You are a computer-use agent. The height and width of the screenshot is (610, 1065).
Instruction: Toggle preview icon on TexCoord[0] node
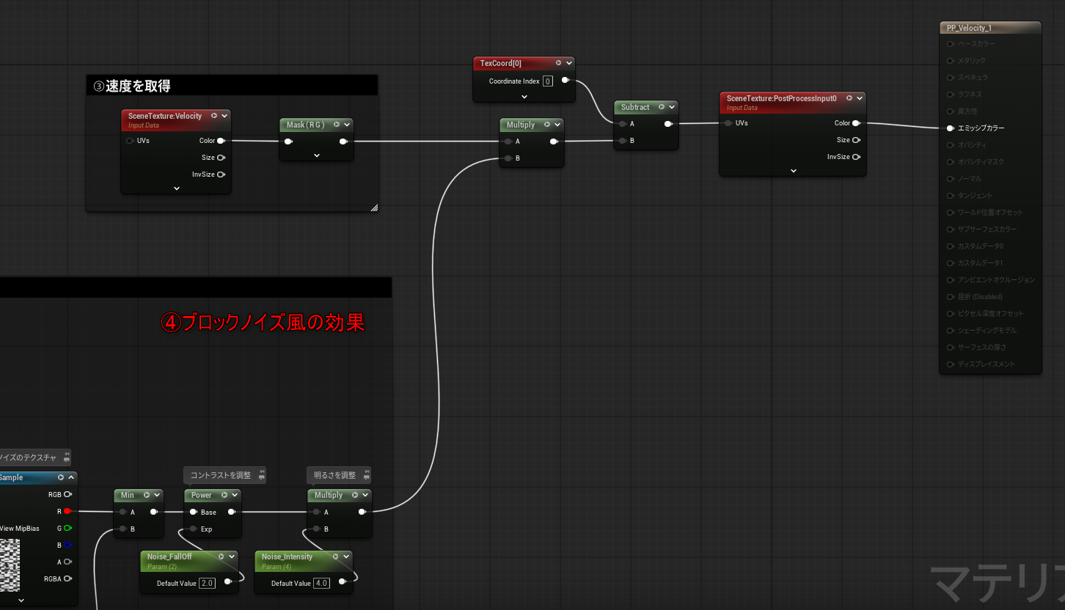click(558, 63)
